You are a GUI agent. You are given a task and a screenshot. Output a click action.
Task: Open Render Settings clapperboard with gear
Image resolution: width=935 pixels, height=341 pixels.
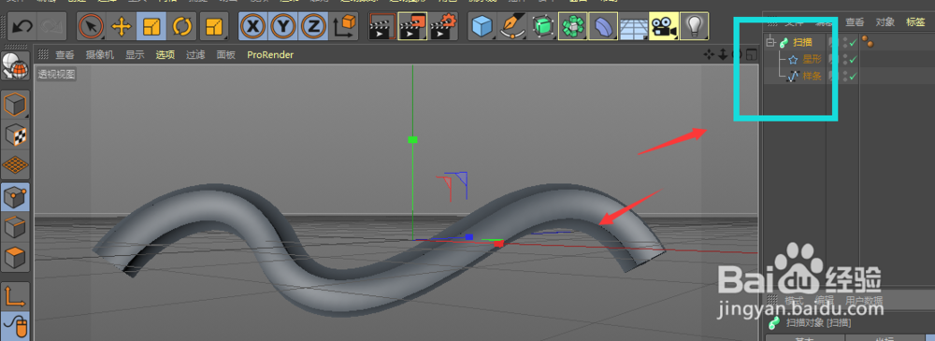[x=442, y=26]
